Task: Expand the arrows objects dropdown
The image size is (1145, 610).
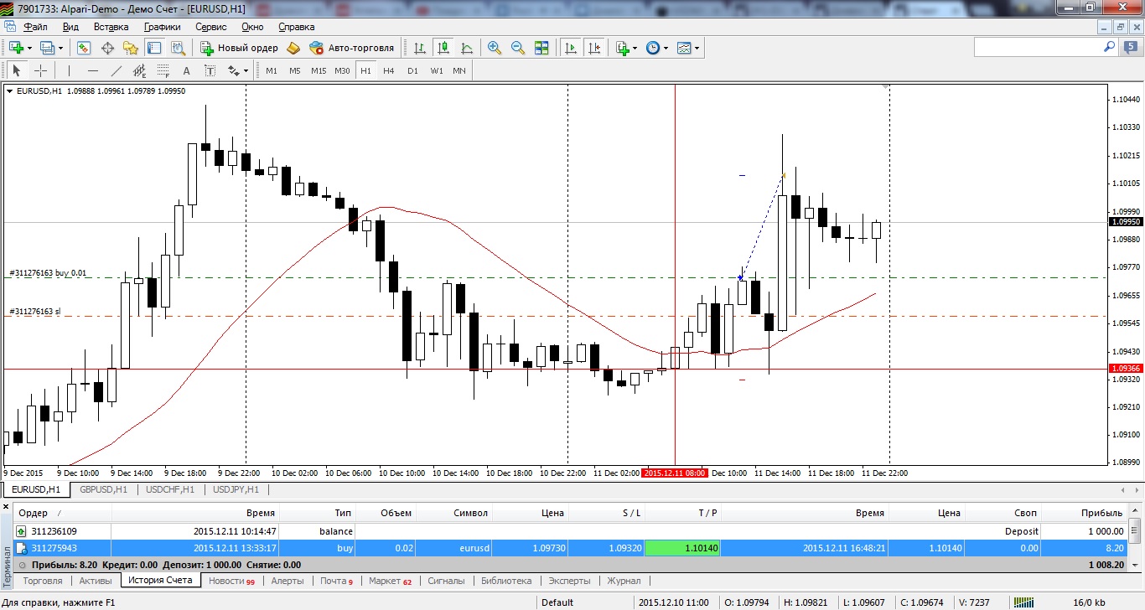Action: click(x=245, y=70)
